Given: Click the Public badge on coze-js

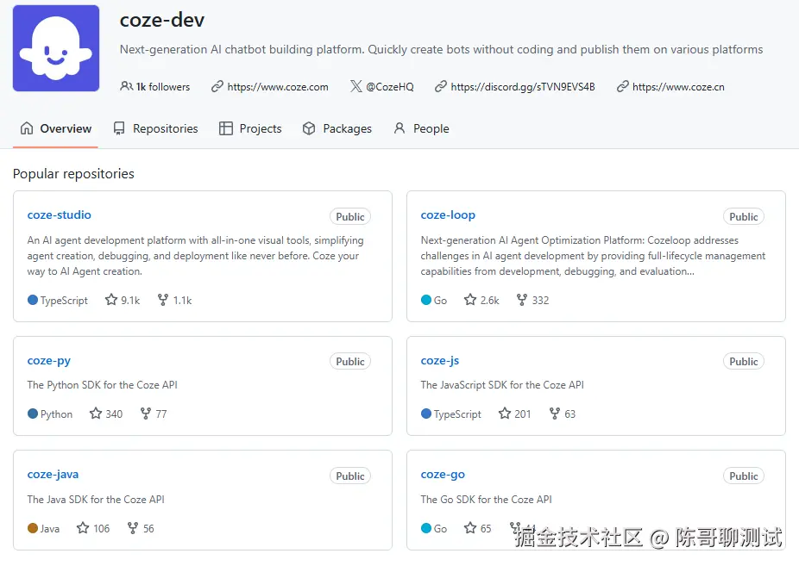Looking at the screenshot, I should (744, 362).
